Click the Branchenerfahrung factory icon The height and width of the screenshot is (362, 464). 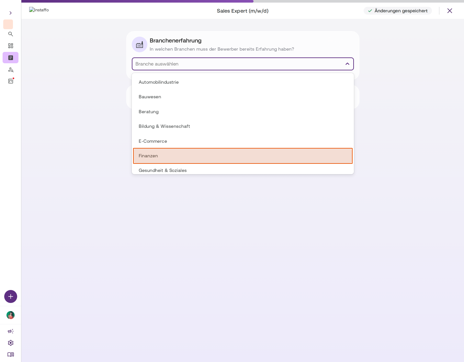click(x=140, y=44)
